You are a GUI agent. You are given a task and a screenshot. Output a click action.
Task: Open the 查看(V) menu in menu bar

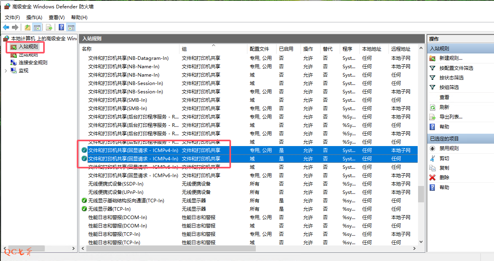point(56,18)
